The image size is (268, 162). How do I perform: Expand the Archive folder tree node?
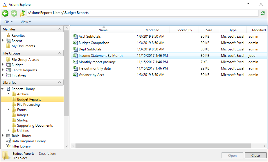[8, 94]
